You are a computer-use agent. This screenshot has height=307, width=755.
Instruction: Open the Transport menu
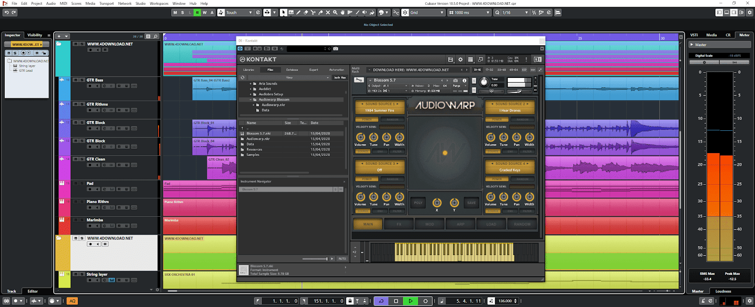106,3
